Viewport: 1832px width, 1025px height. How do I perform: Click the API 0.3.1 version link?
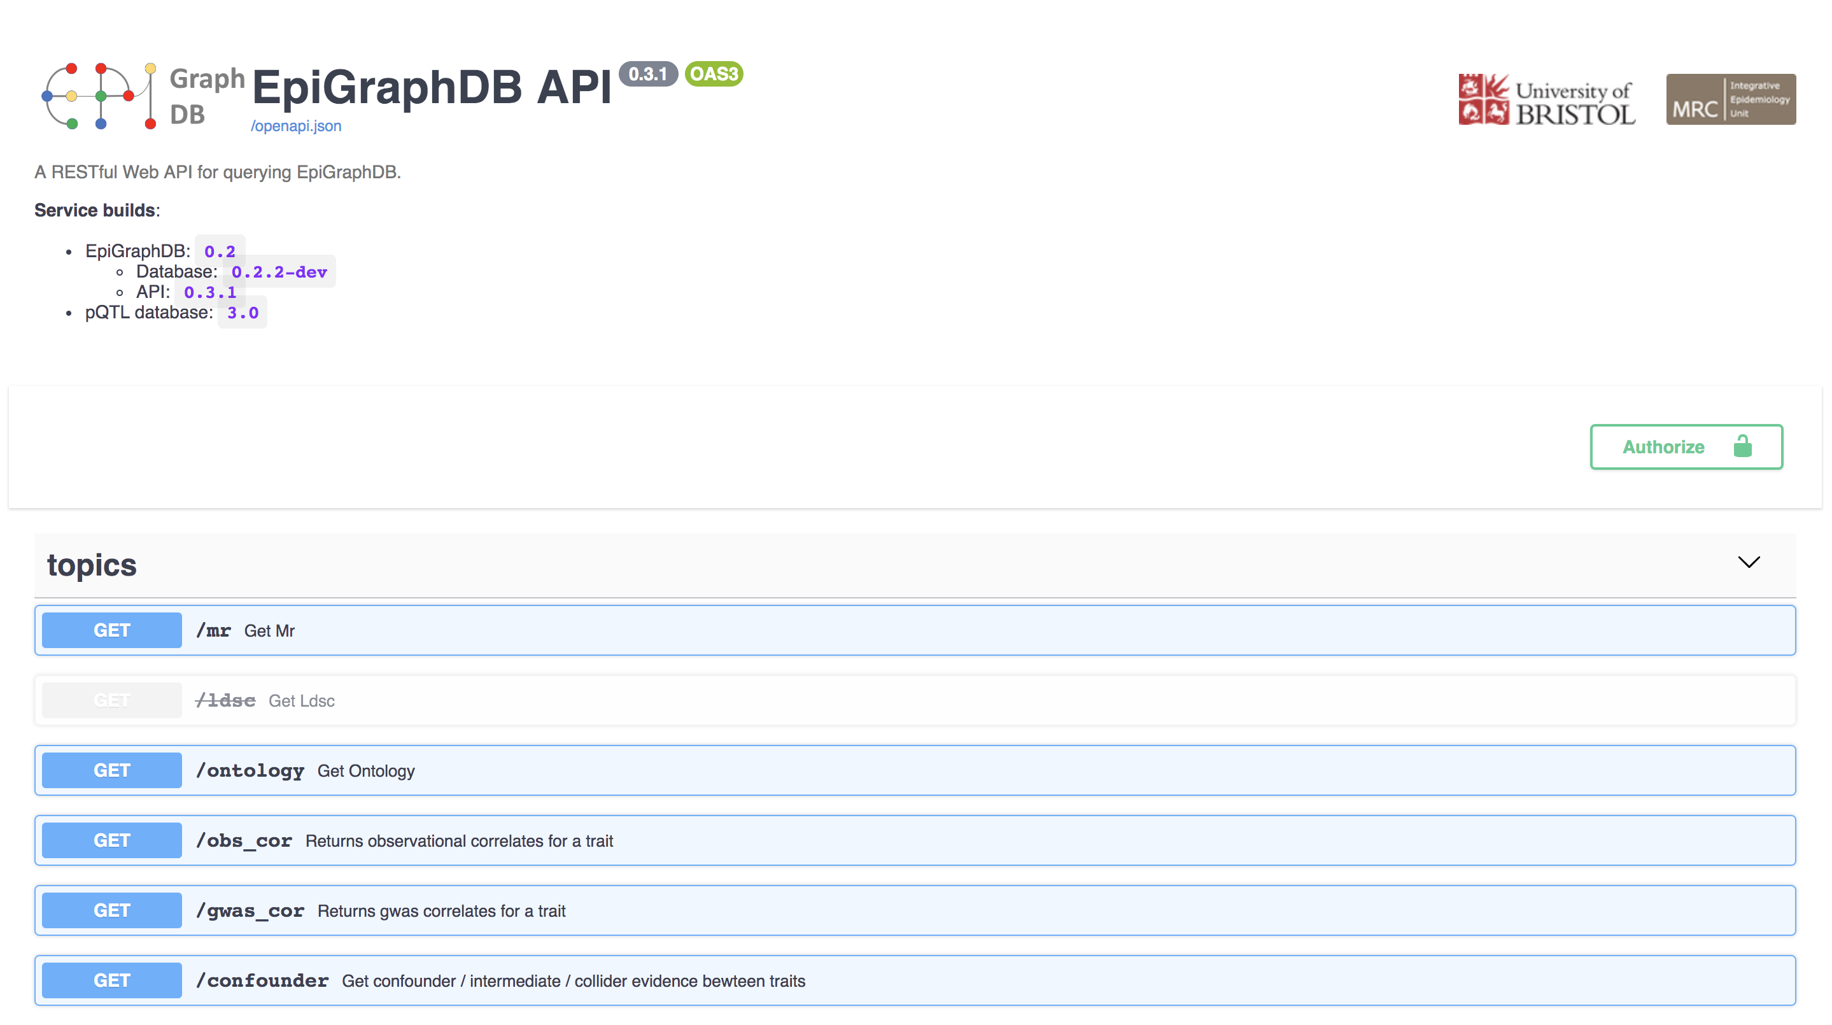[x=210, y=292]
